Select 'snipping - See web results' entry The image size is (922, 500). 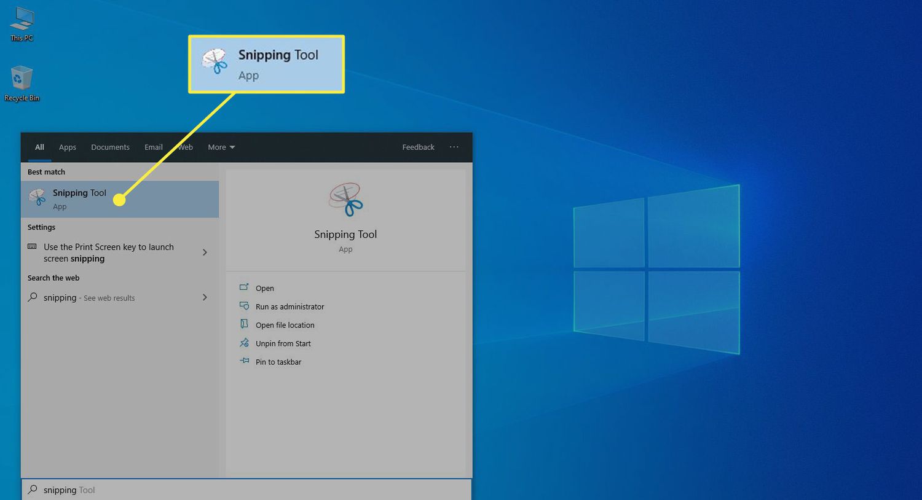[120, 297]
